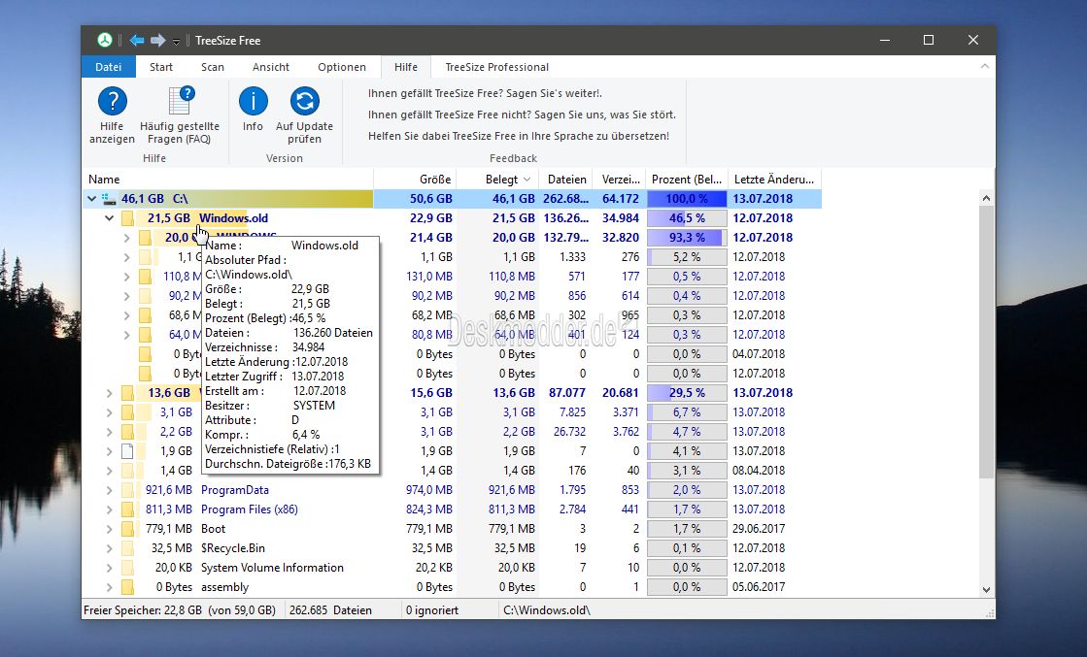Open the Datei menu tab

coord(108,67)
